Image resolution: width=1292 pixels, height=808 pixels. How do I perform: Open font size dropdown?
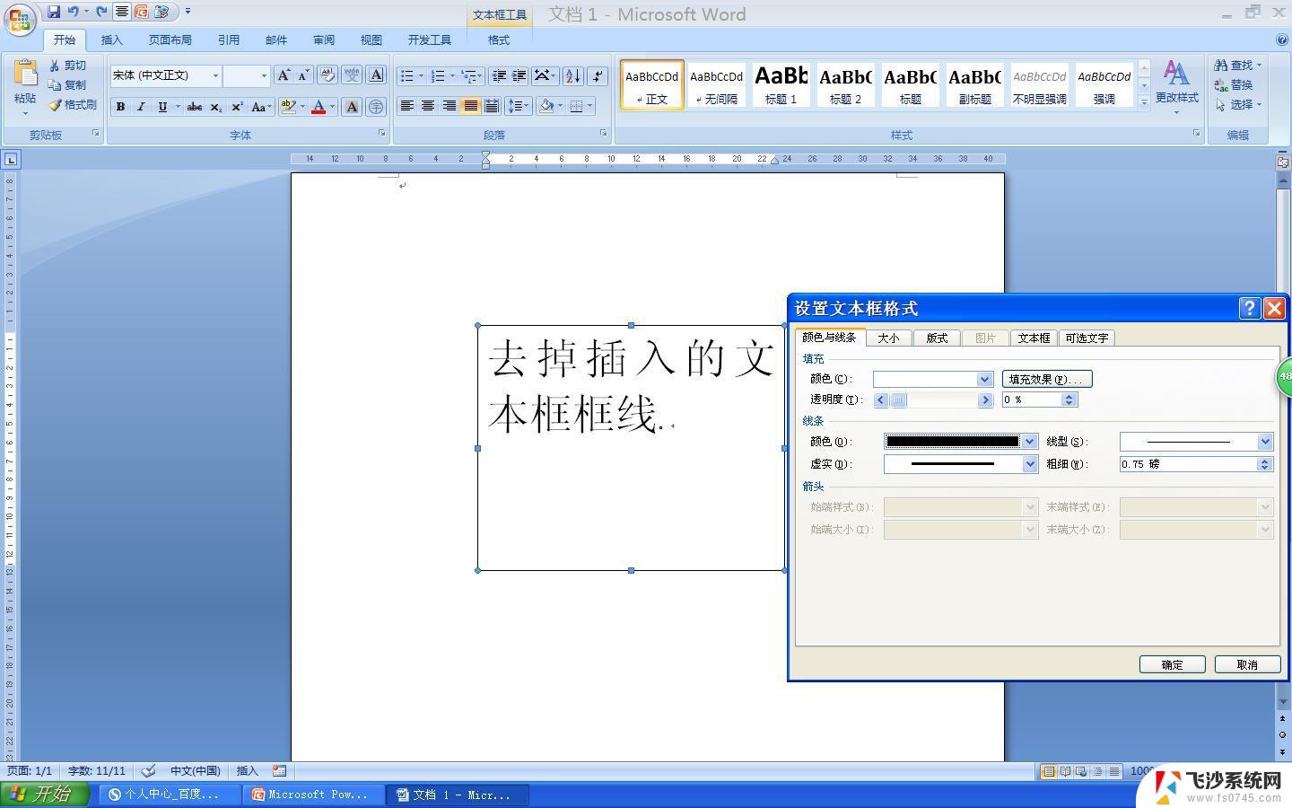coord(264,75)
